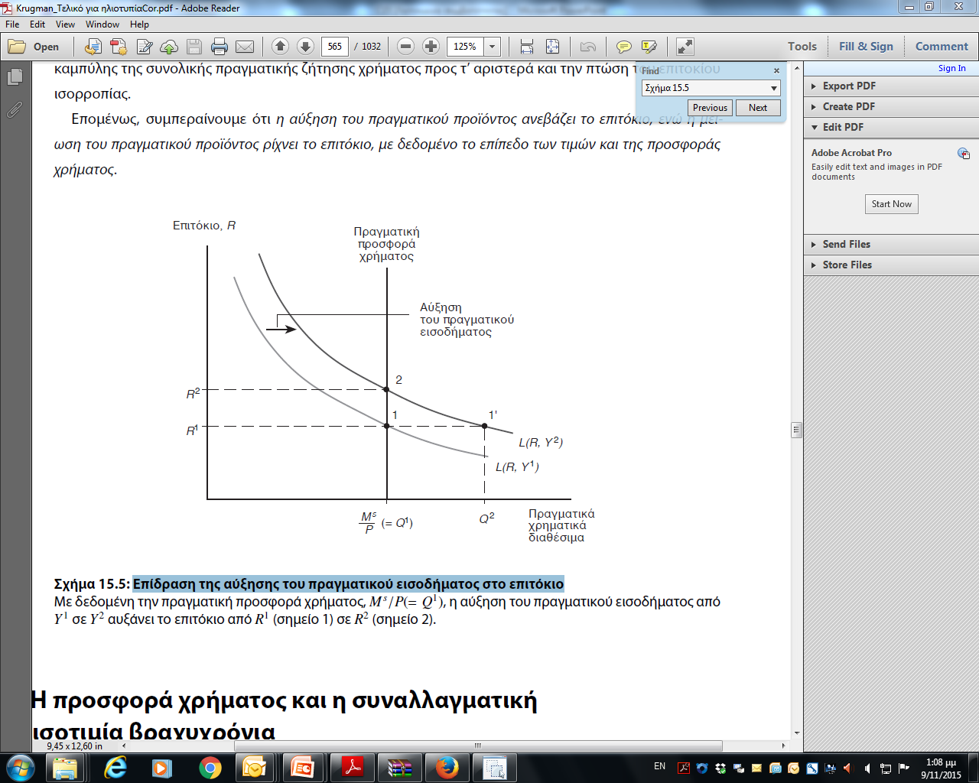Expand the Store Files section
979x783 pixels.
[x=891, y=265]
